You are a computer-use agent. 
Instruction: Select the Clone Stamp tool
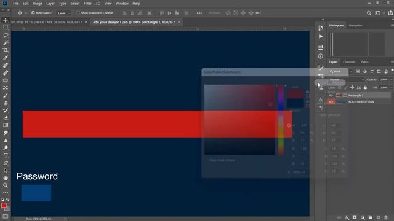pyautogui.click(x=6, y=103)
